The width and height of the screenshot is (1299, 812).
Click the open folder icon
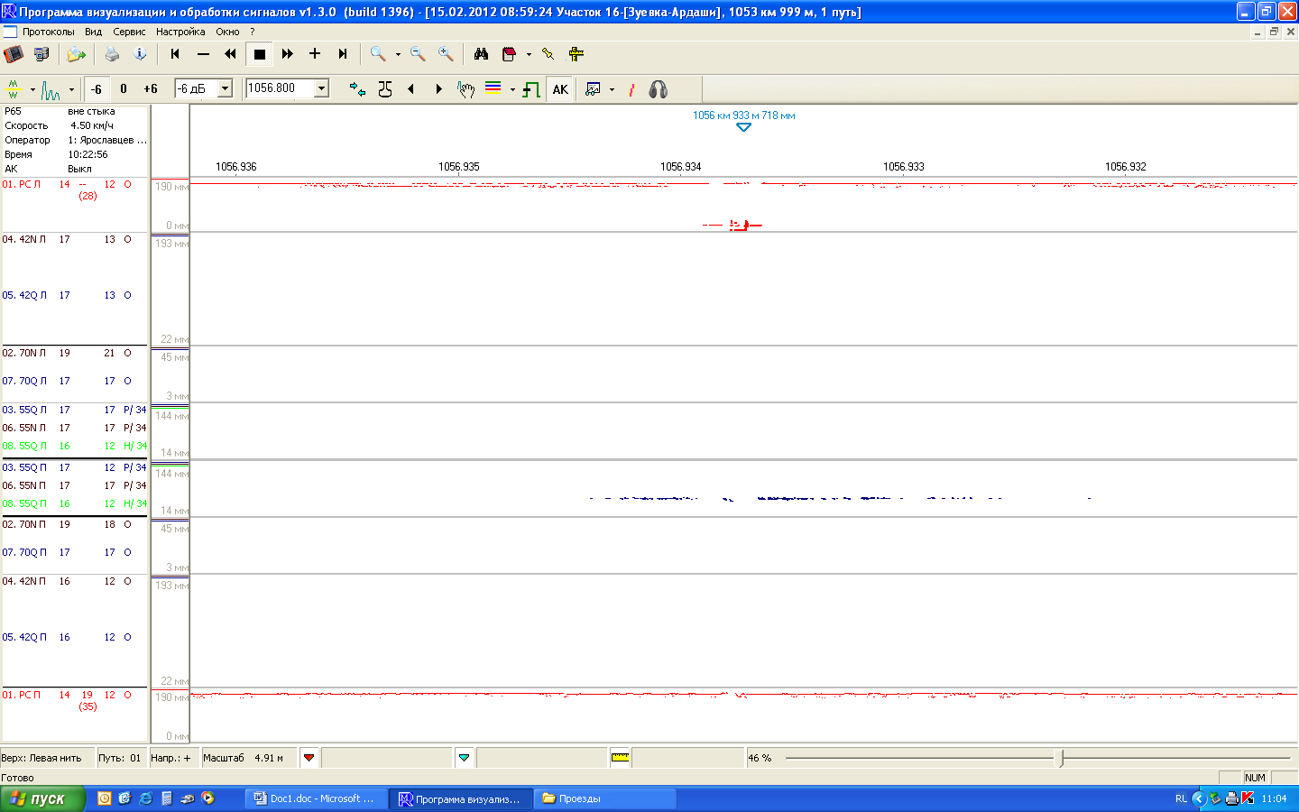click(x=76, y=54)
